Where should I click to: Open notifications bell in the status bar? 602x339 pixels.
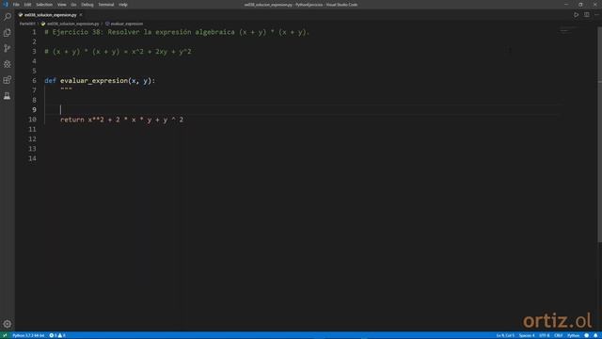click(x=595, y=335)
